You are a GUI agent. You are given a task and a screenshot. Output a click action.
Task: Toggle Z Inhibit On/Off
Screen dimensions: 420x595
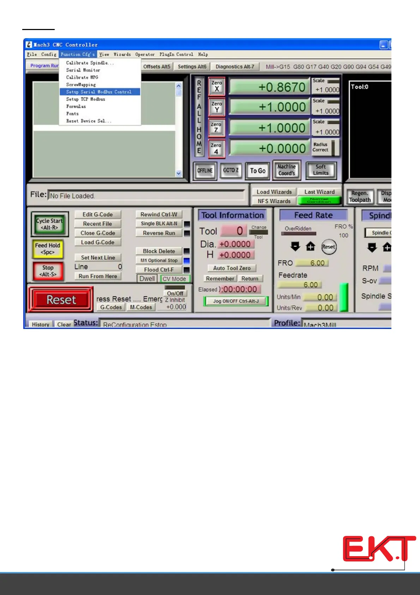click(x=175, y=293)
